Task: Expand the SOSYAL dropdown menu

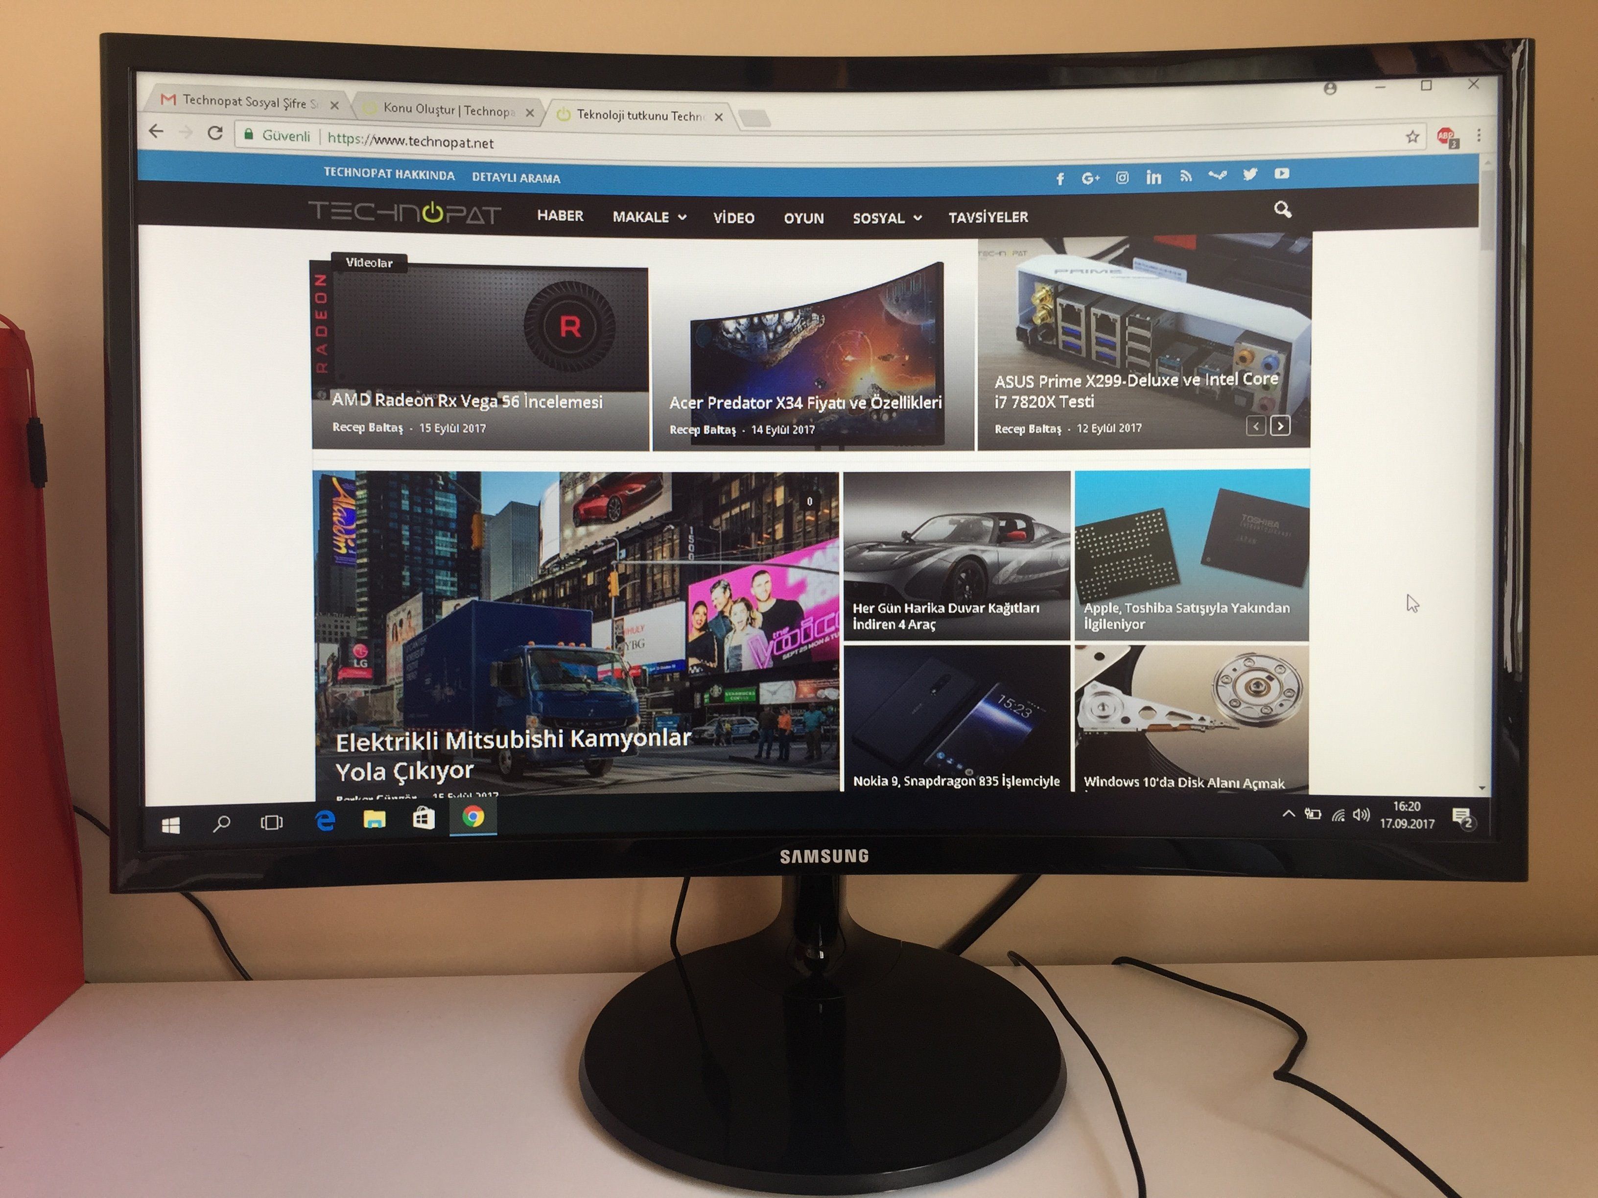Action: pos(887,218)
